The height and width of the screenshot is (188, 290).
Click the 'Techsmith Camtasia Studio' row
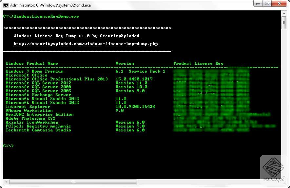pyautogui.click(x=38, y=130)
